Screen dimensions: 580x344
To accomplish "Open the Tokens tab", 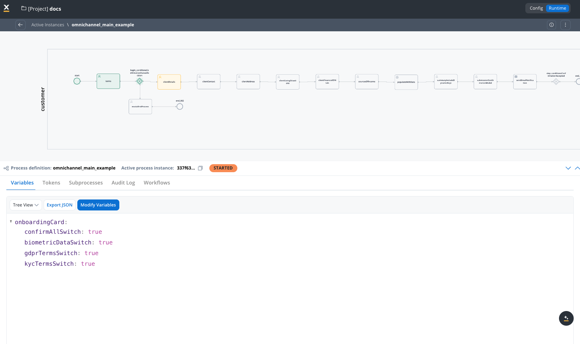I will point(51,183).
